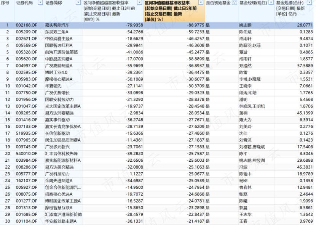Open the 是否初始基金 filter icon
Screen dimensions: 316x225
235,3
